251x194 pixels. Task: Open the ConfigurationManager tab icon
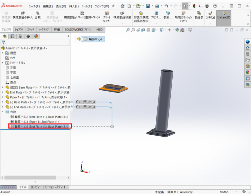[x=20, y=37]
